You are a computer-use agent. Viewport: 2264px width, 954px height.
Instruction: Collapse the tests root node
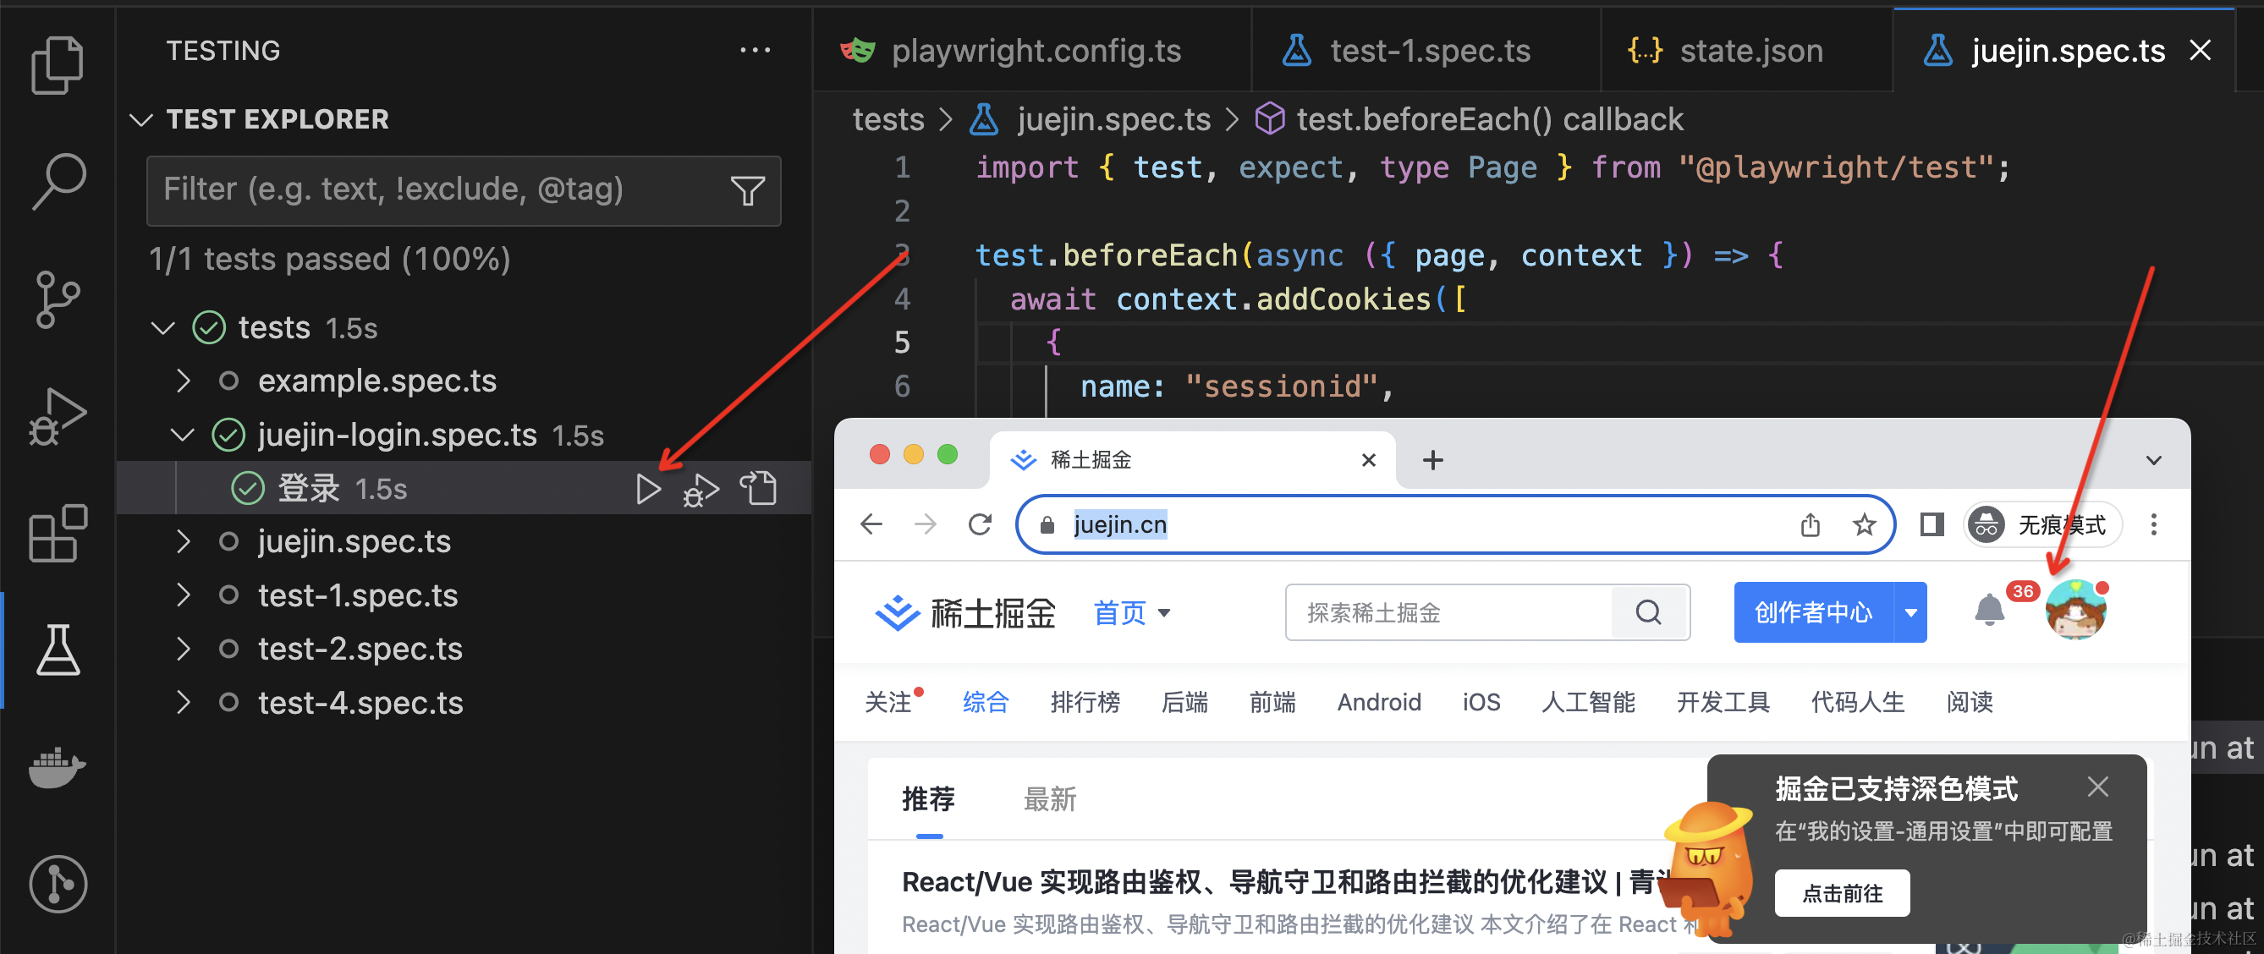[162, 328]
